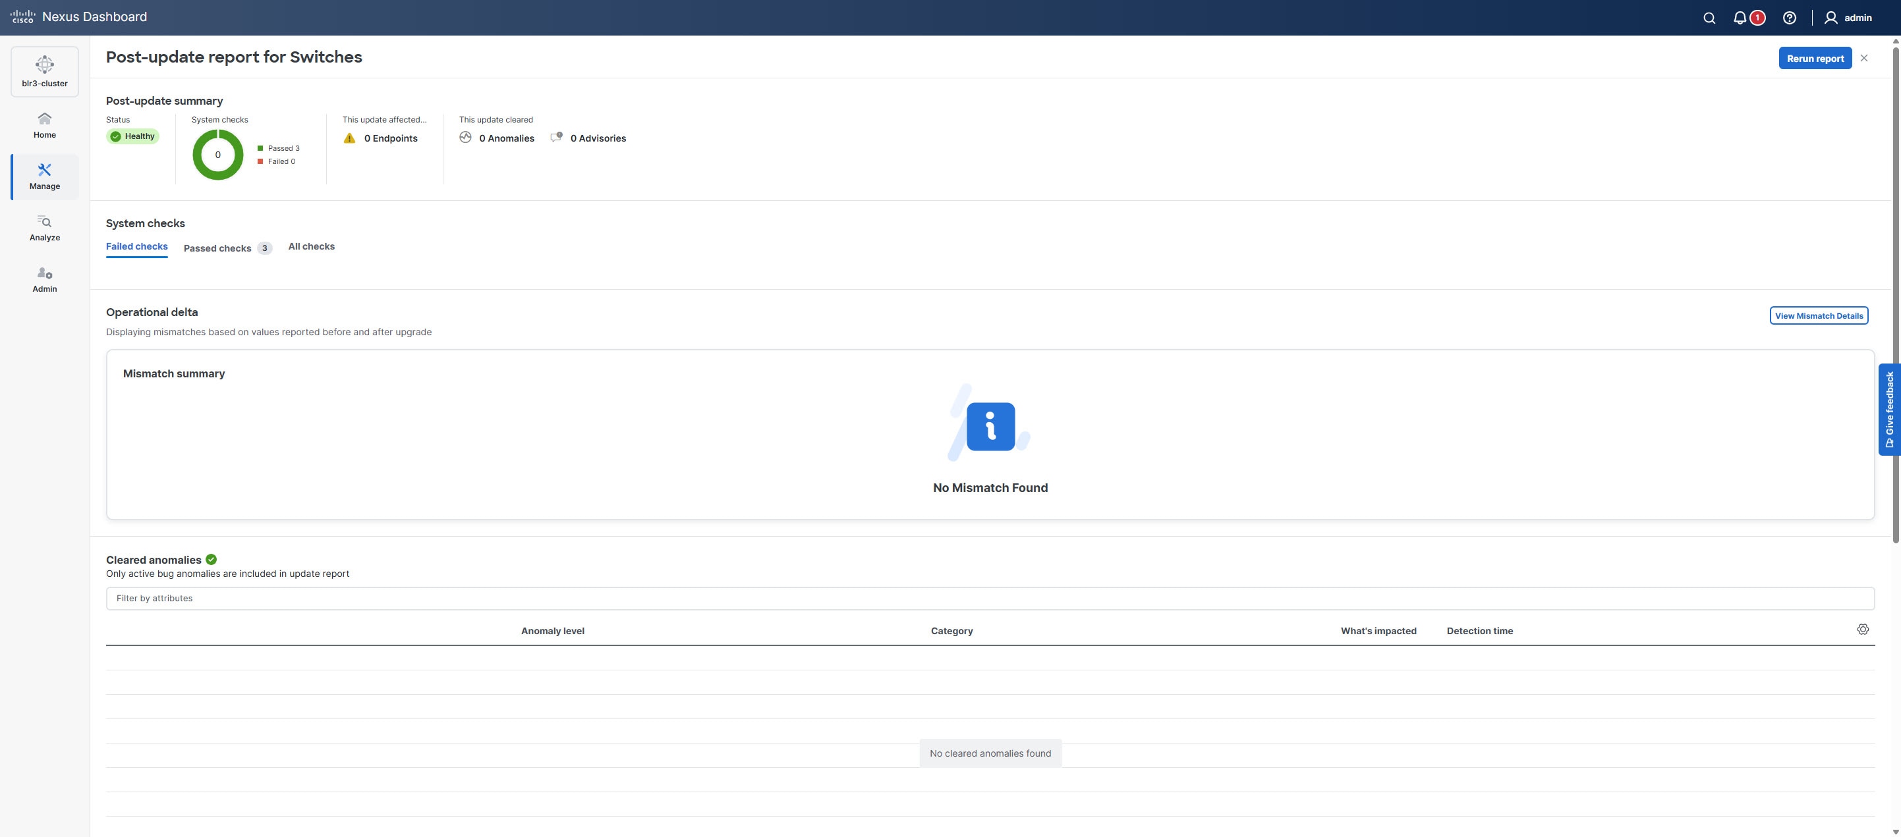This screenshot has height=837, width=1901.
Task: Switch to Failed checks tab
Action: 136,246
